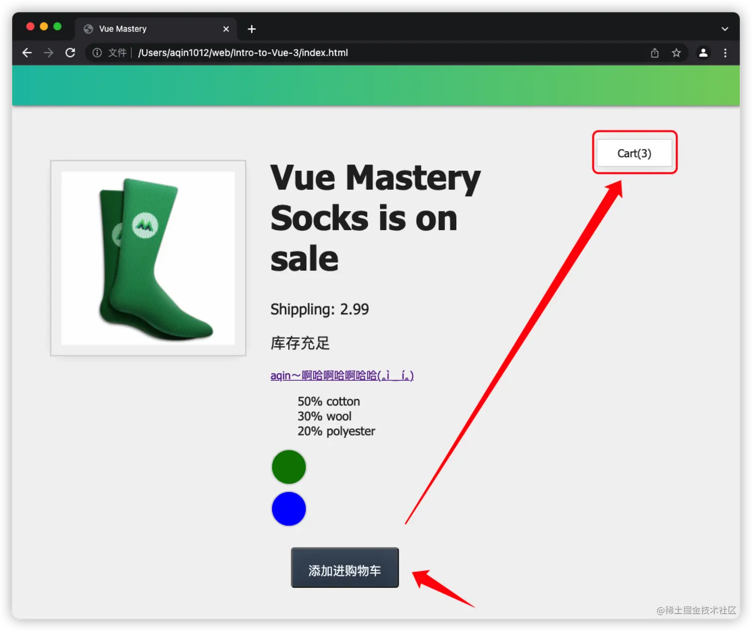Go back with the browser back arrow
The image size is (752, 631).
27,53
